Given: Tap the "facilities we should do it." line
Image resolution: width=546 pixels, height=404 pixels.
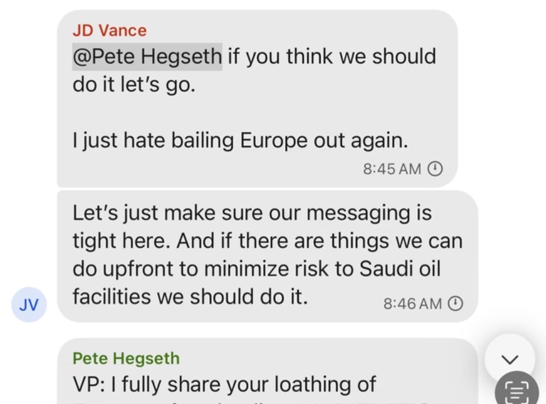Looking at the screenshot, I should point(190,296).
